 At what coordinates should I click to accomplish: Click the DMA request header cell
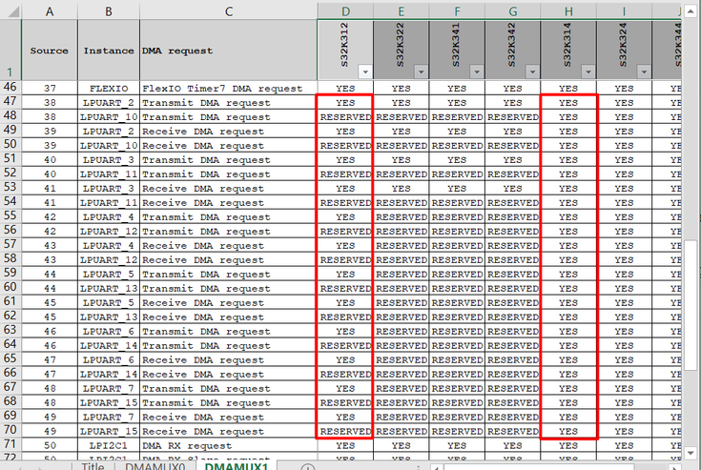[229, 50]
